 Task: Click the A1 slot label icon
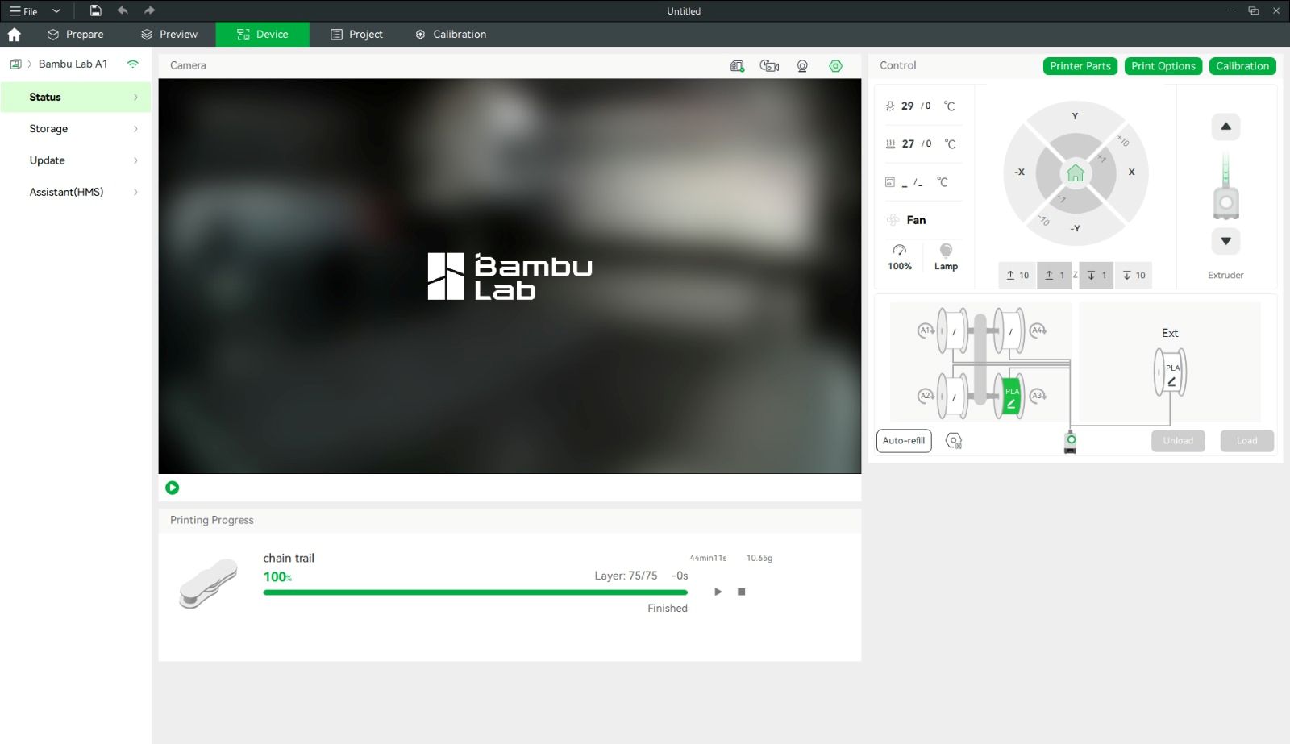point(926,330)
